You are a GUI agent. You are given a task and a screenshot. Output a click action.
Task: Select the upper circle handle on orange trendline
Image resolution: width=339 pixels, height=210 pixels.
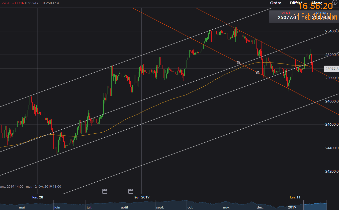pos(238,63)
